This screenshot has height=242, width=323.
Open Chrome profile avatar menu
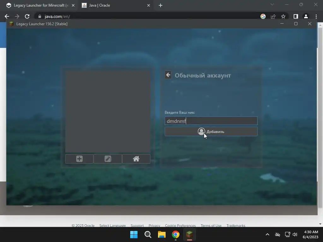[x=306, y=16]
